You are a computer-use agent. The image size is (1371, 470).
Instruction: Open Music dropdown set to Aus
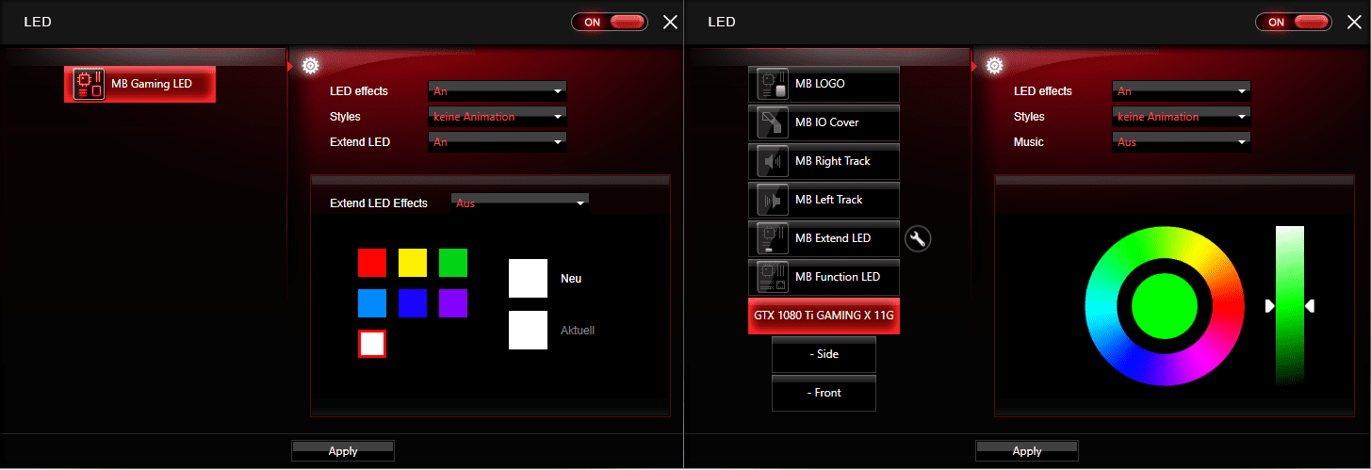click(1182, 142)
